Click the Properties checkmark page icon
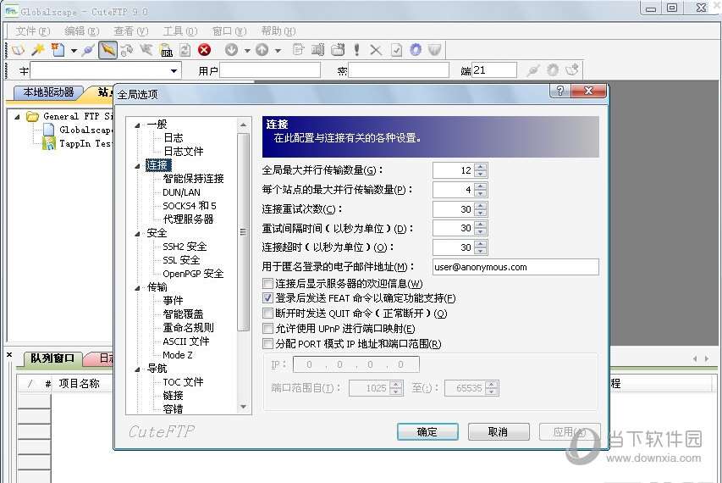 tap(396, 50)
